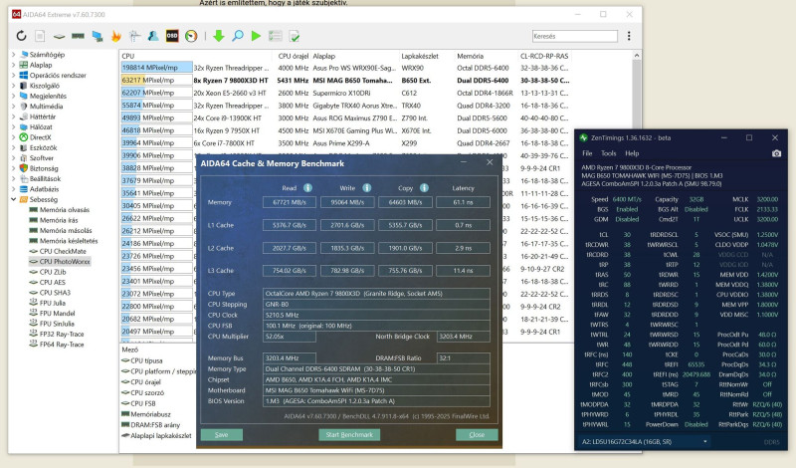The height and width of the screenshot is (468, 796).
Task: Select the 24x Core i9-13900K HT row
Action: (x=344, y=117)
